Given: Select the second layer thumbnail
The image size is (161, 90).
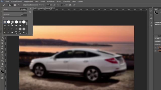Looking at the screenshot, I should (x=159, y=51).
